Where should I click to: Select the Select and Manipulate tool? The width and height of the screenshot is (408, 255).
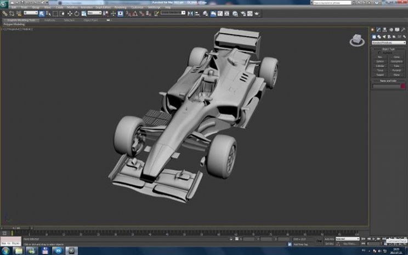click(113, 14)
